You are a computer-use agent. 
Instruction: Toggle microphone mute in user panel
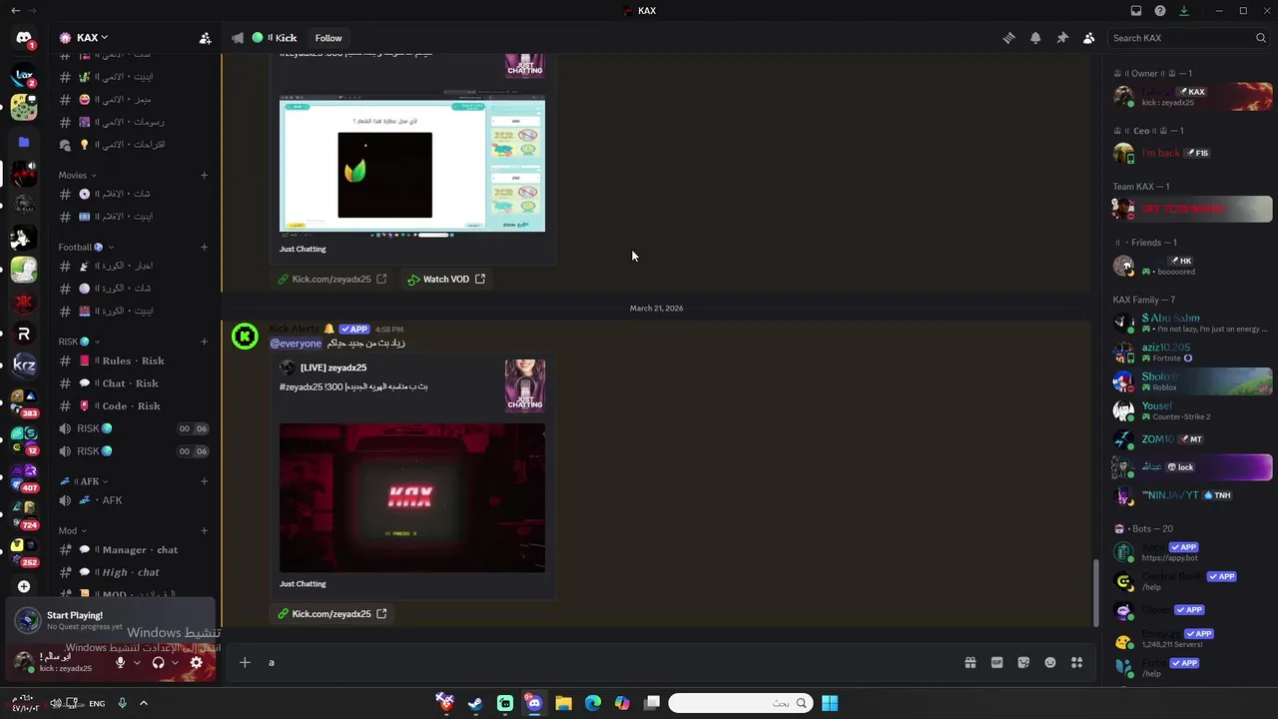point(121,662)
